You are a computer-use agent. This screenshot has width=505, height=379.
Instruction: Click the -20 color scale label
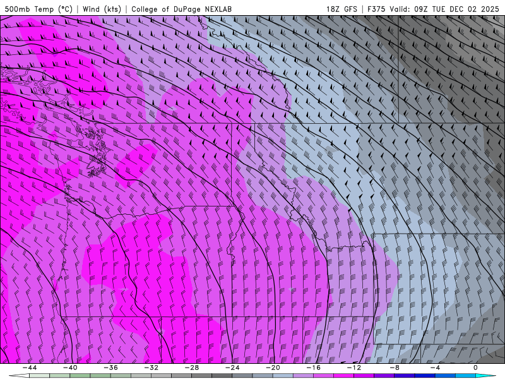273,368
